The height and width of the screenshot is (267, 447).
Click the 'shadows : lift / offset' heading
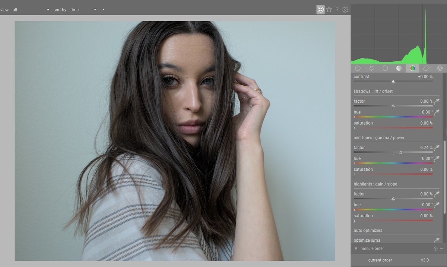pos(373,91)
